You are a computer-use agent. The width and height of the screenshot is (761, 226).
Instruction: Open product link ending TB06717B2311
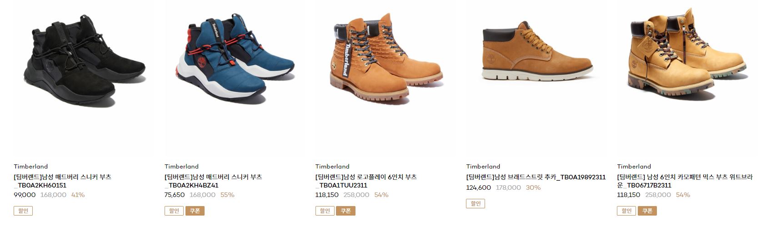685,181
